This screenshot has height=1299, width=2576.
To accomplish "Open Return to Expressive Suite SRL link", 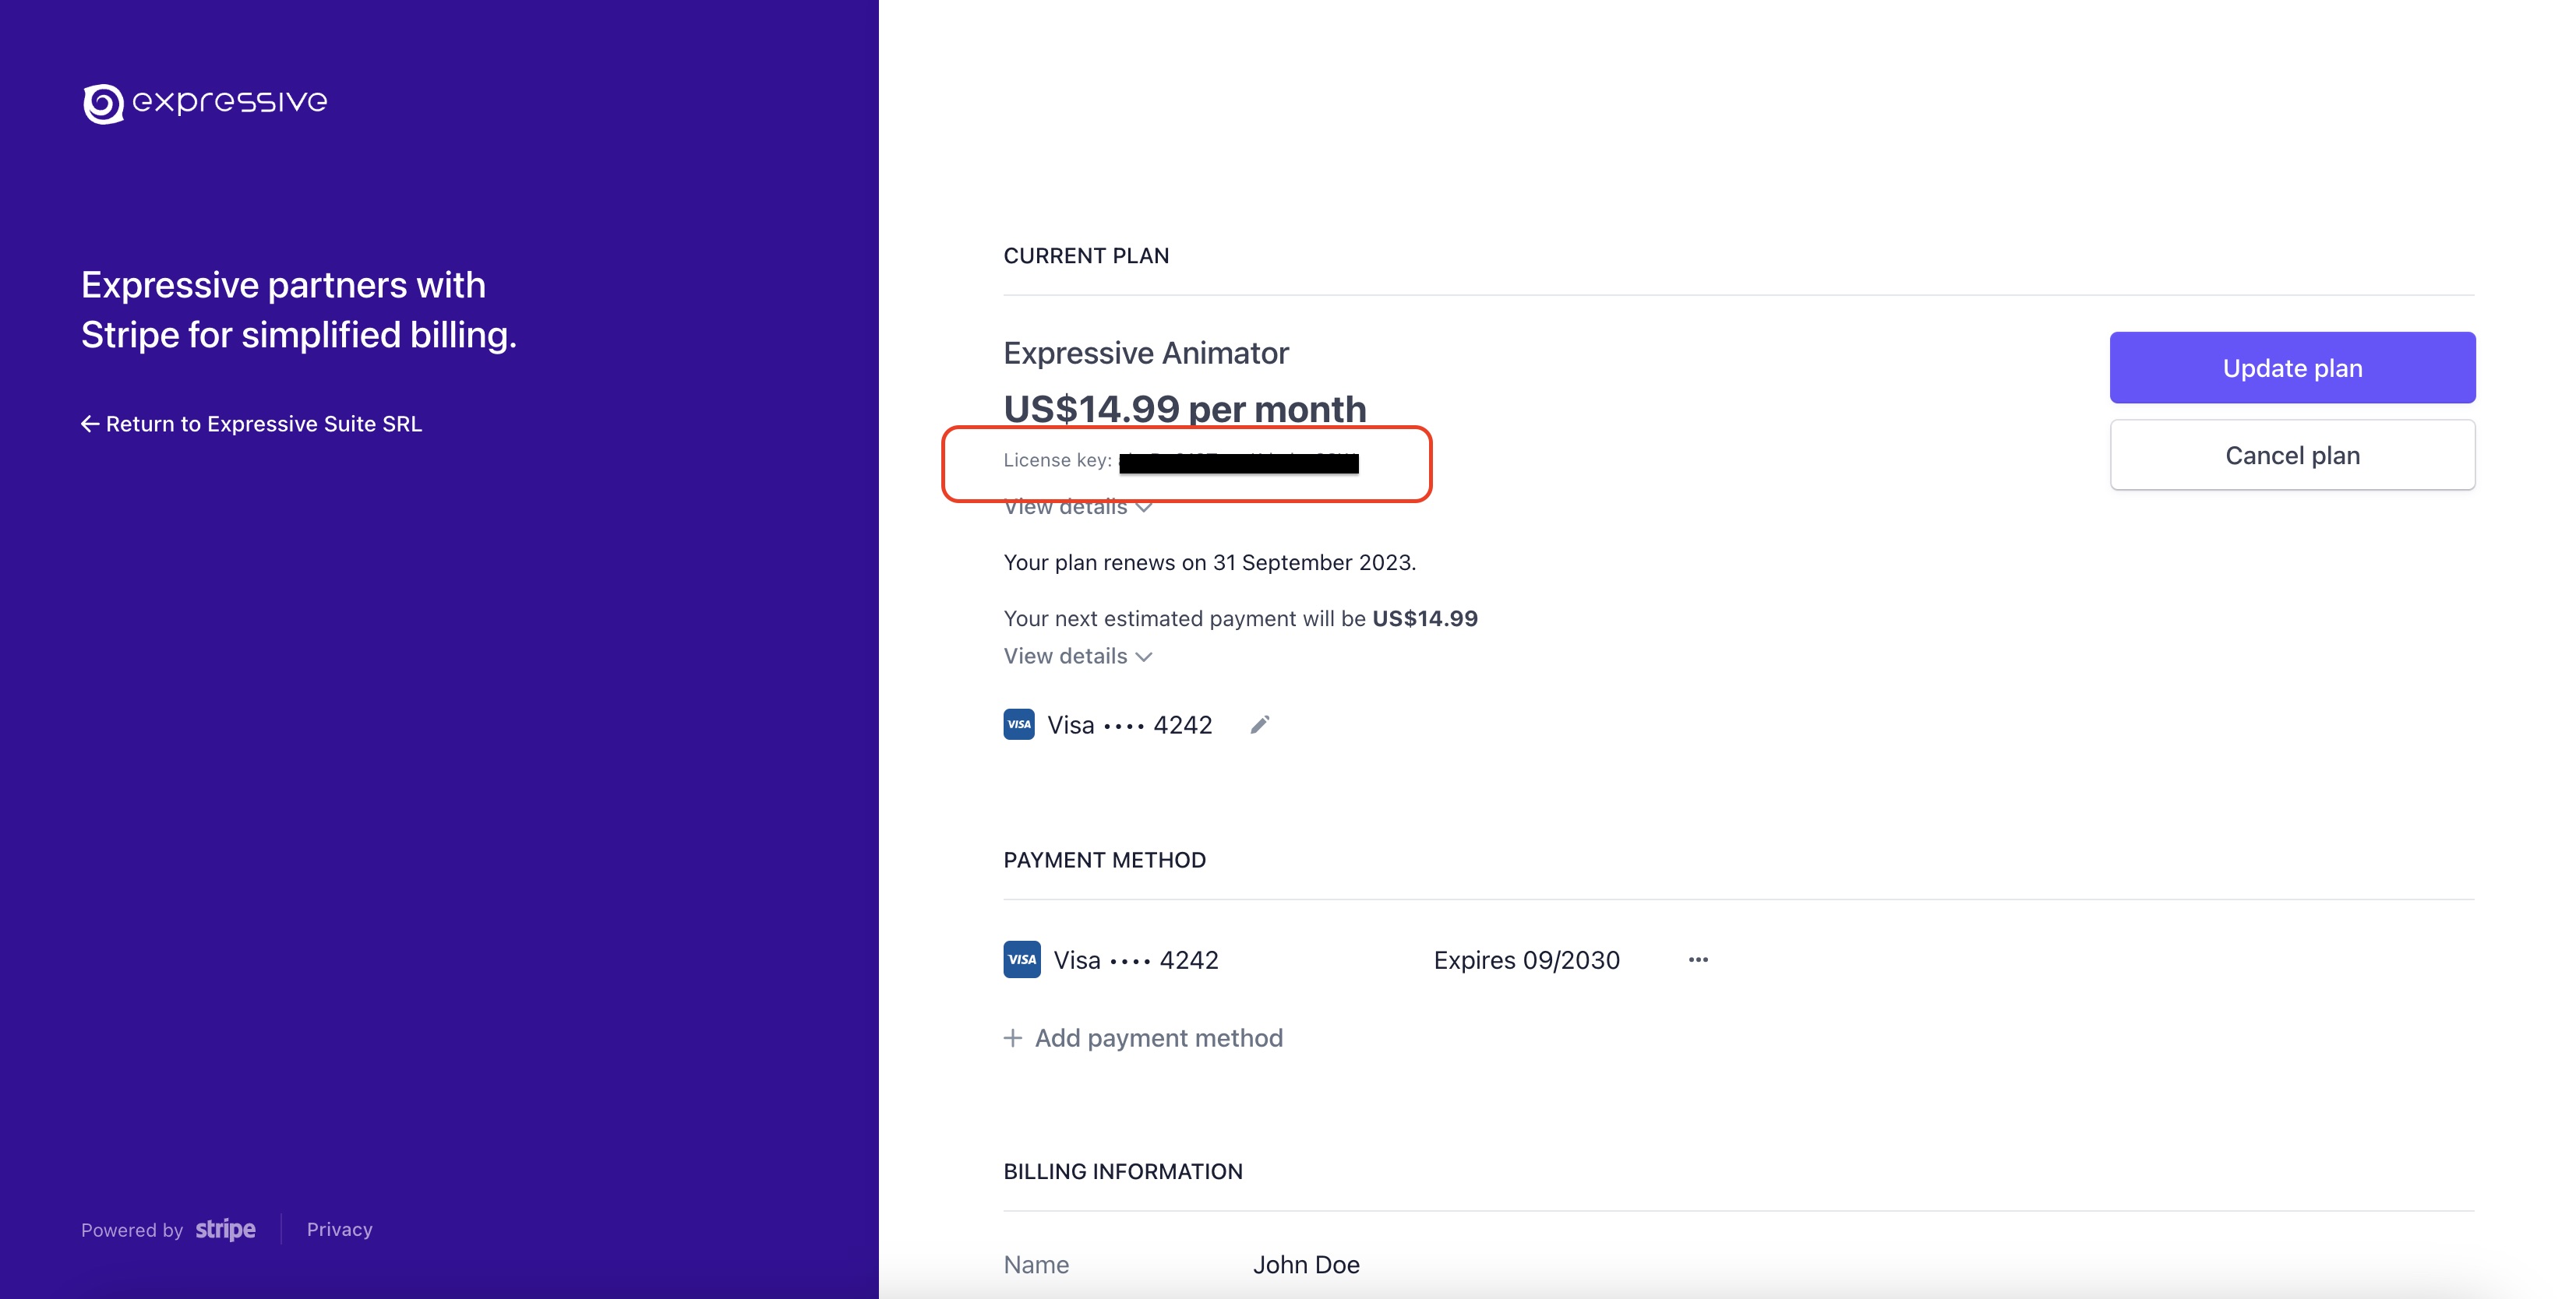I will pos(252,424).
